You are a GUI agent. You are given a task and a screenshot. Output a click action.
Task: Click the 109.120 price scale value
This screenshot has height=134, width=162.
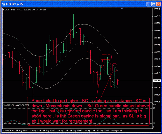[157, 87]
